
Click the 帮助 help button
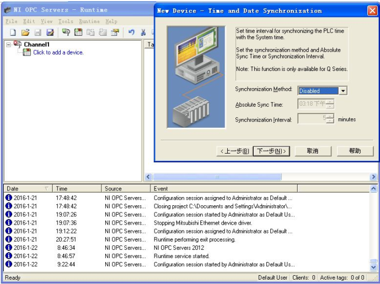click(355, 151)
